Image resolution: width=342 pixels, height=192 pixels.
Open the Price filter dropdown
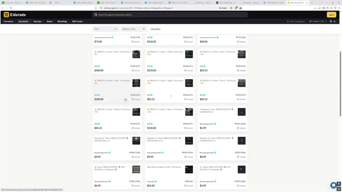[105, 29]
